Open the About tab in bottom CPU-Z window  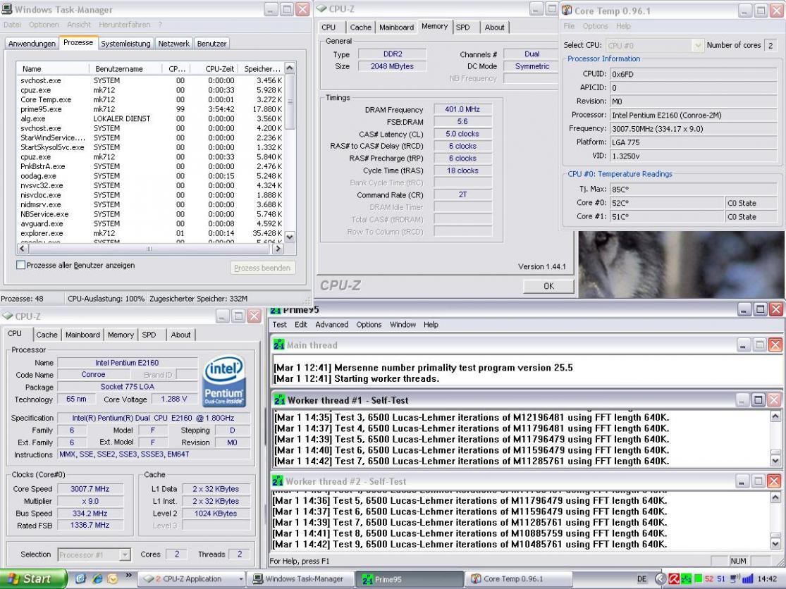(x=180, y=335)
